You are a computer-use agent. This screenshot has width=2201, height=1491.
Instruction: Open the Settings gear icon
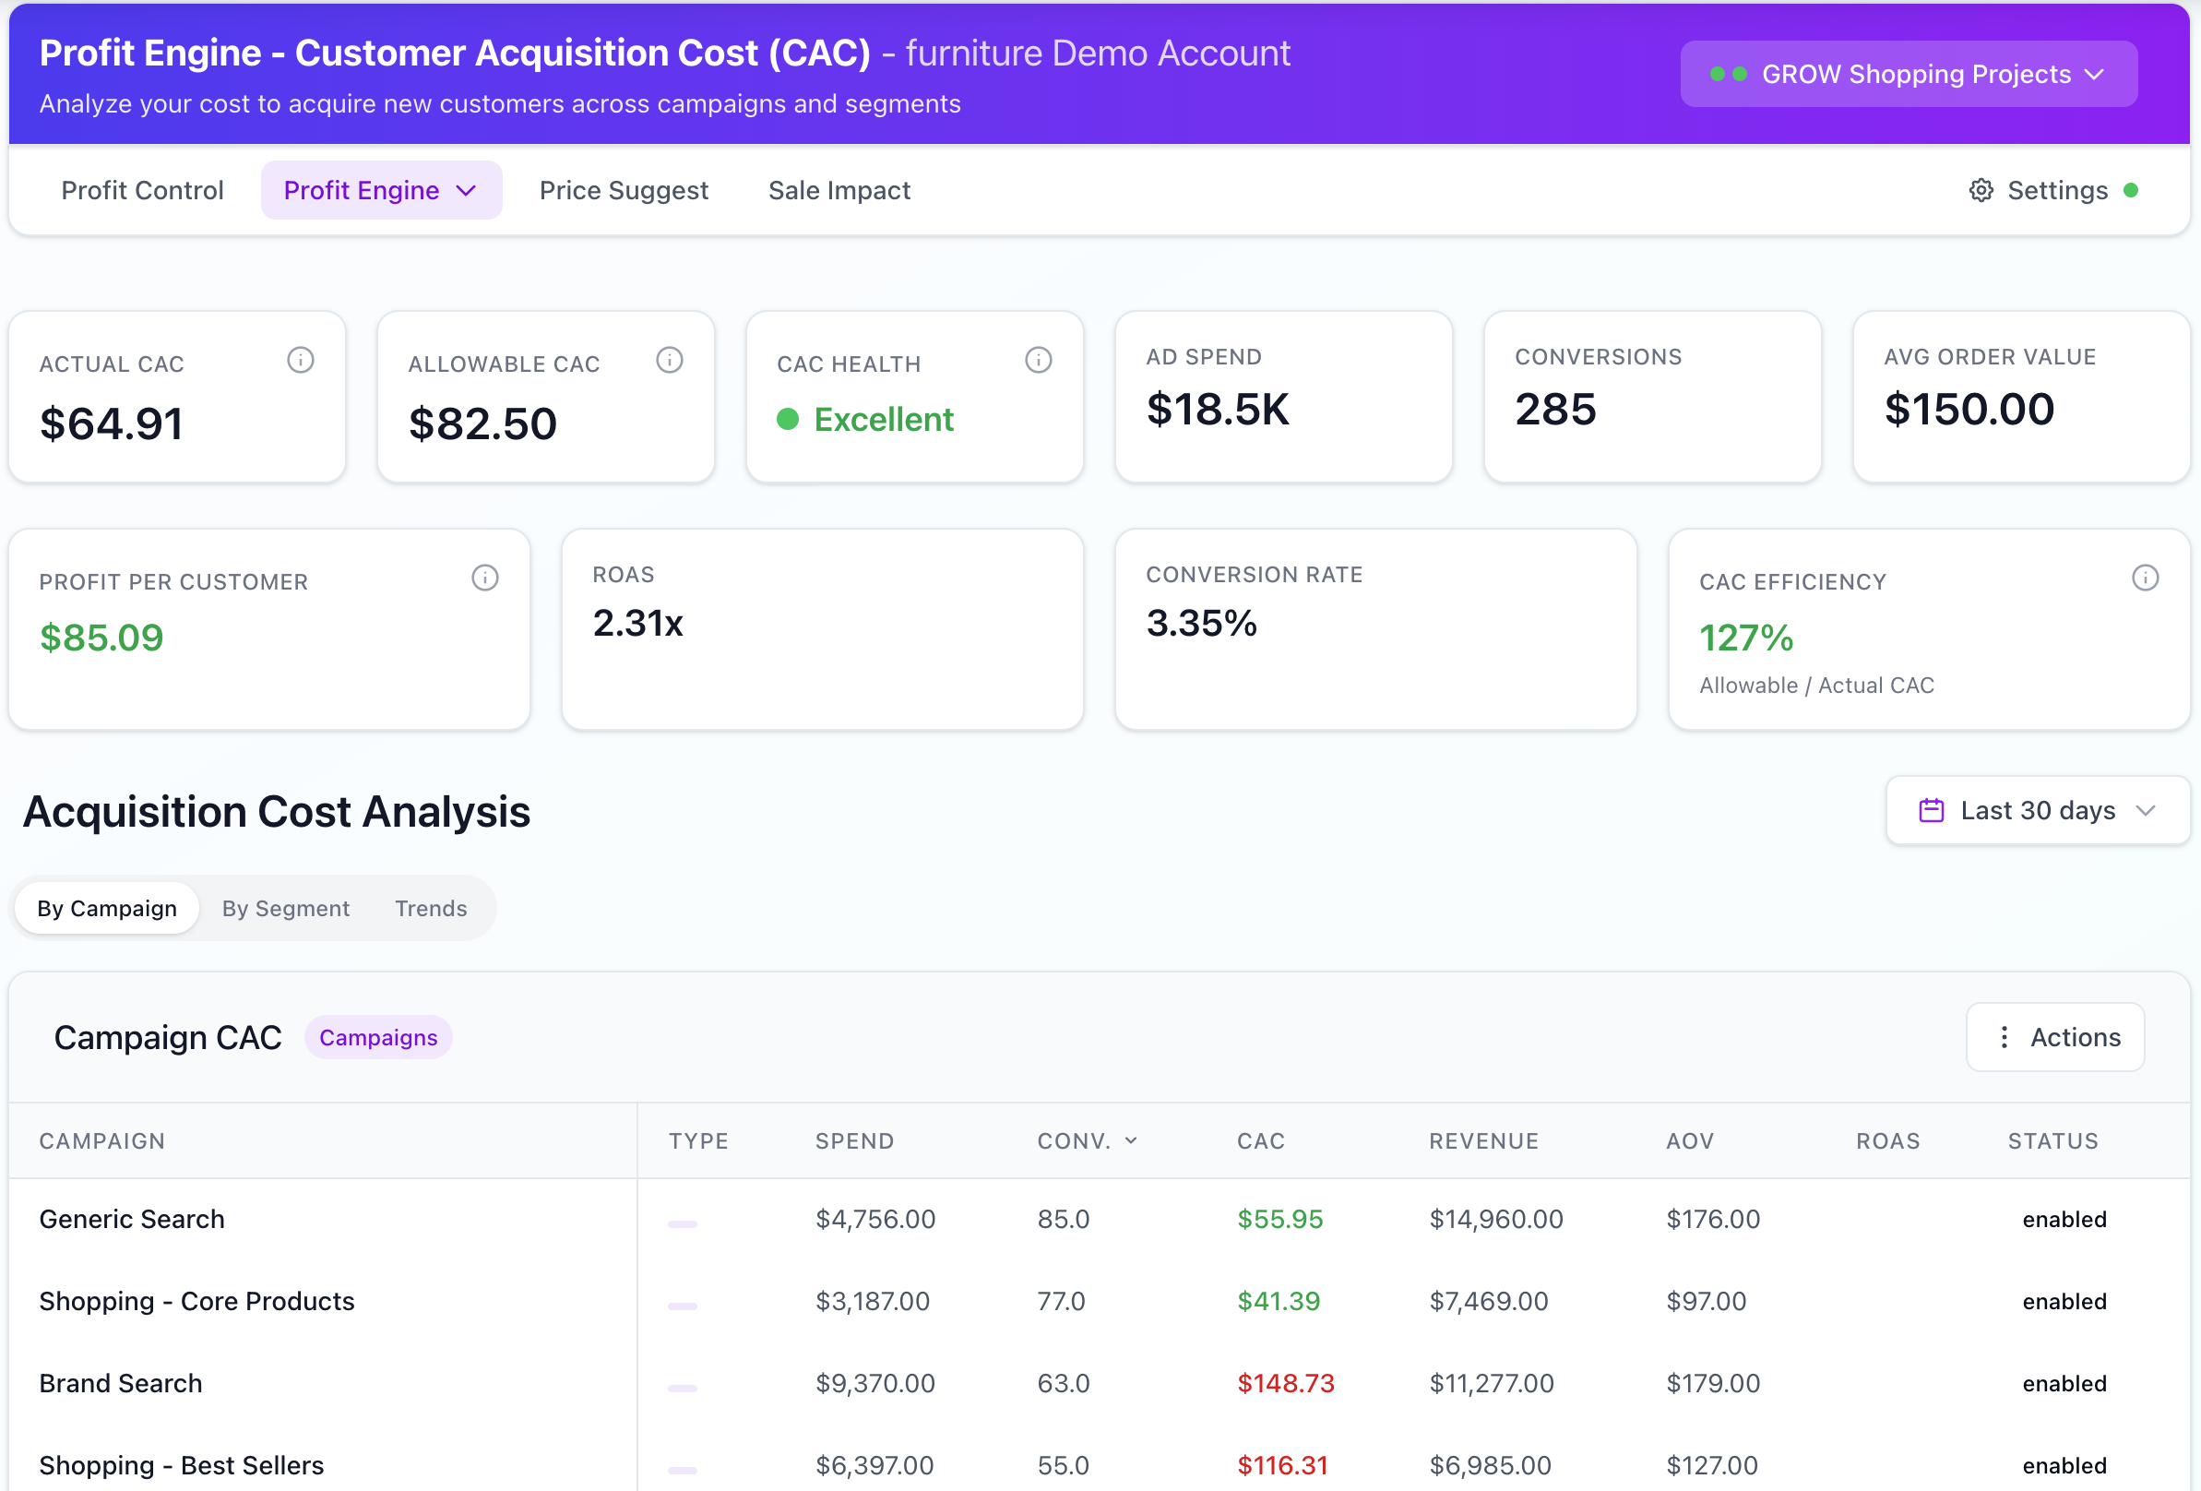pyautogui.click(x=1981, y=189)
